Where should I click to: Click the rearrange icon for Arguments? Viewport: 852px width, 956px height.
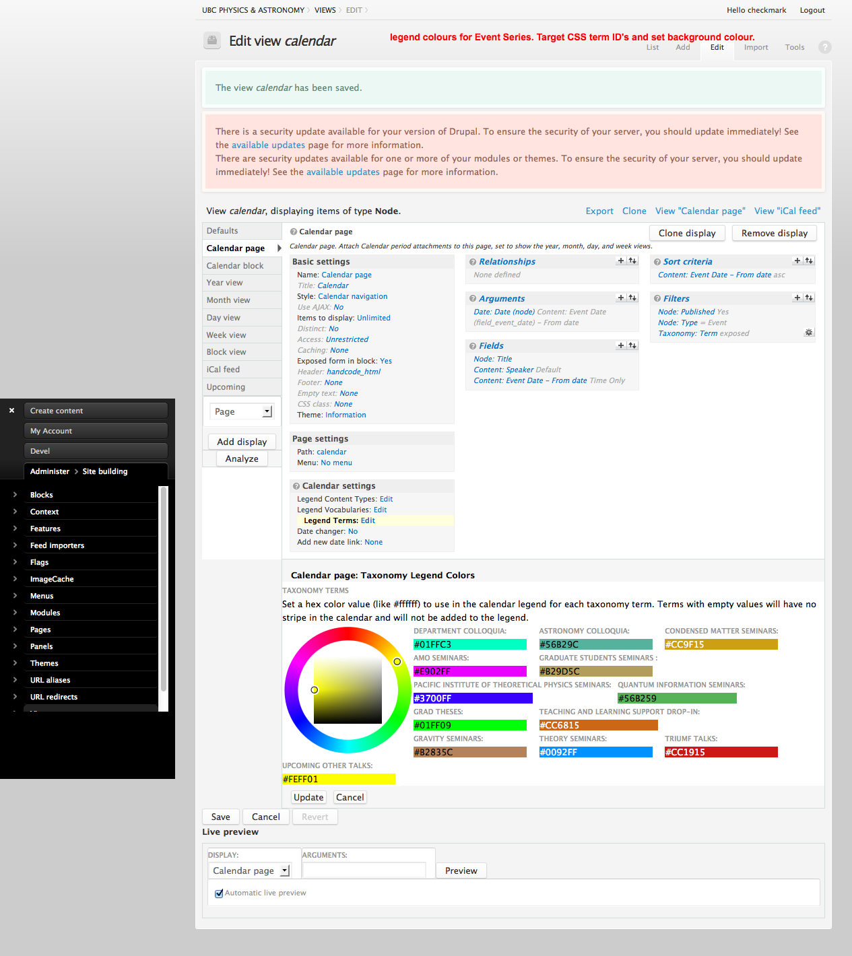tap(632, 298)
